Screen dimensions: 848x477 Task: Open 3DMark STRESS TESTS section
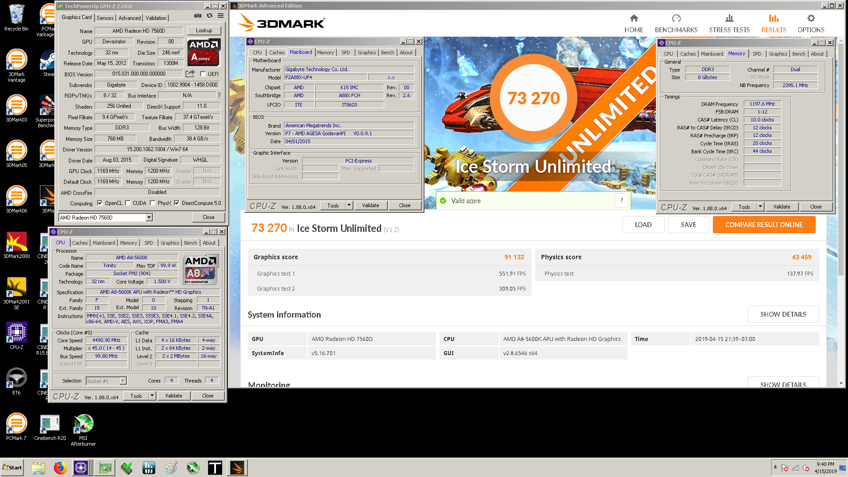coord(729,24)
